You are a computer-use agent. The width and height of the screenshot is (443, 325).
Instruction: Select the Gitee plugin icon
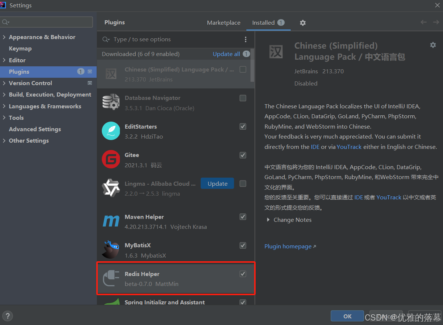coord(111,160)
